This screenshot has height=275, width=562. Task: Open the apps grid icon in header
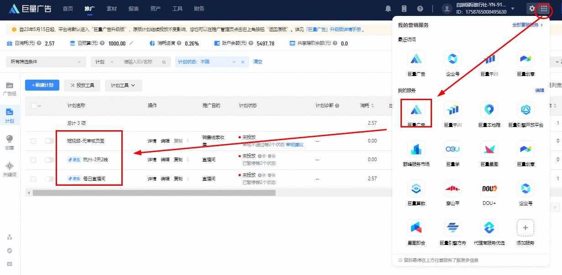click(x=544, y=9)
